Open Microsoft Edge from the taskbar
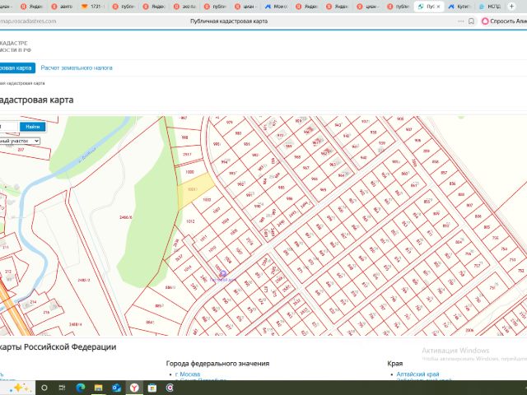 click(x=81, y=388)
